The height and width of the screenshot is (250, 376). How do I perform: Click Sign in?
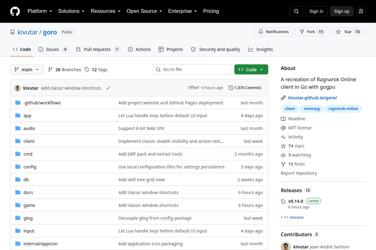(x=316, y=11)
